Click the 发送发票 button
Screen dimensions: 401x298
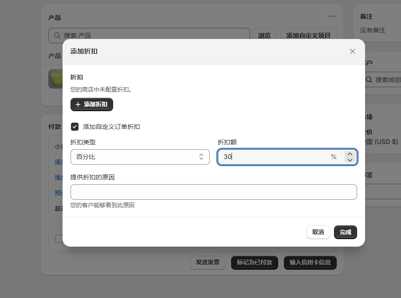point(208,263)
